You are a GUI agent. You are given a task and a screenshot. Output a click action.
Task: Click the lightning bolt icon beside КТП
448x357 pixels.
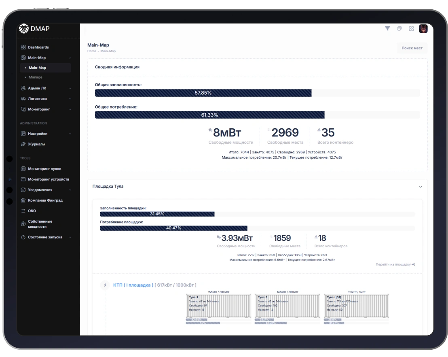[x=105, y=285]
